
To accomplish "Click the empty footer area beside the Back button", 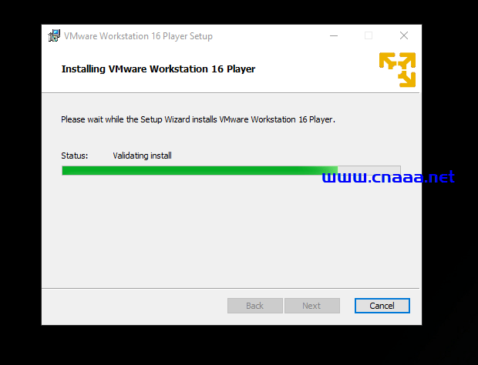I will (x=134, y=306).
